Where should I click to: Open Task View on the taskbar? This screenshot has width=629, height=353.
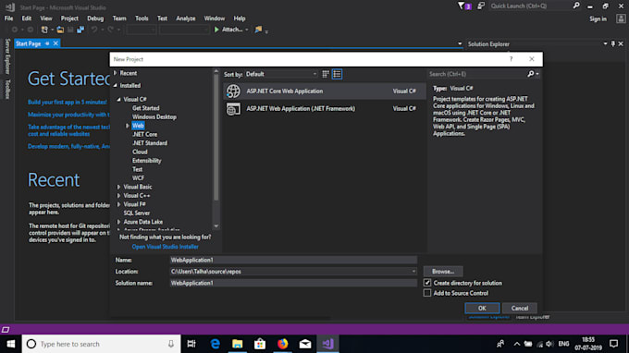(191, 344)
